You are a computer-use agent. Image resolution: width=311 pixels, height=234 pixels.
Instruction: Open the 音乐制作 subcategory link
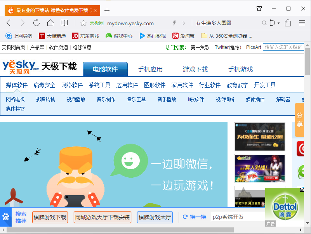click(x=106, y=99)
